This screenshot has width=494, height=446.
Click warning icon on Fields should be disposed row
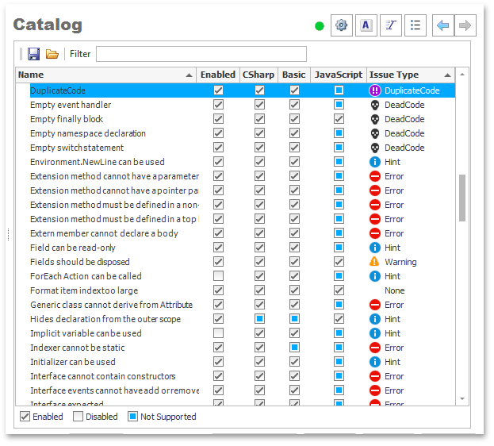pyautogui.click(x=374, y=262)
